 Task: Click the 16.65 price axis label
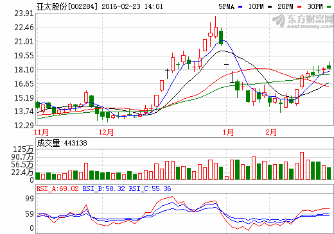coord(24,84)
